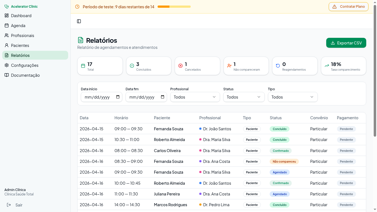Click Sair to log out
The height and width of the screenshot is (212, 377).
click(19, 205)
